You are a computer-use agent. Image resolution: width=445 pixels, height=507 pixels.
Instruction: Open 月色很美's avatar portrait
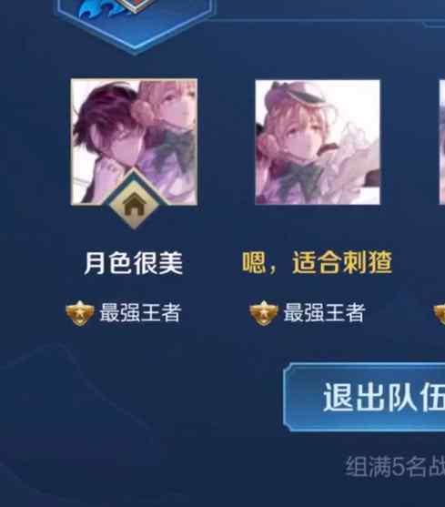(134, 142)
